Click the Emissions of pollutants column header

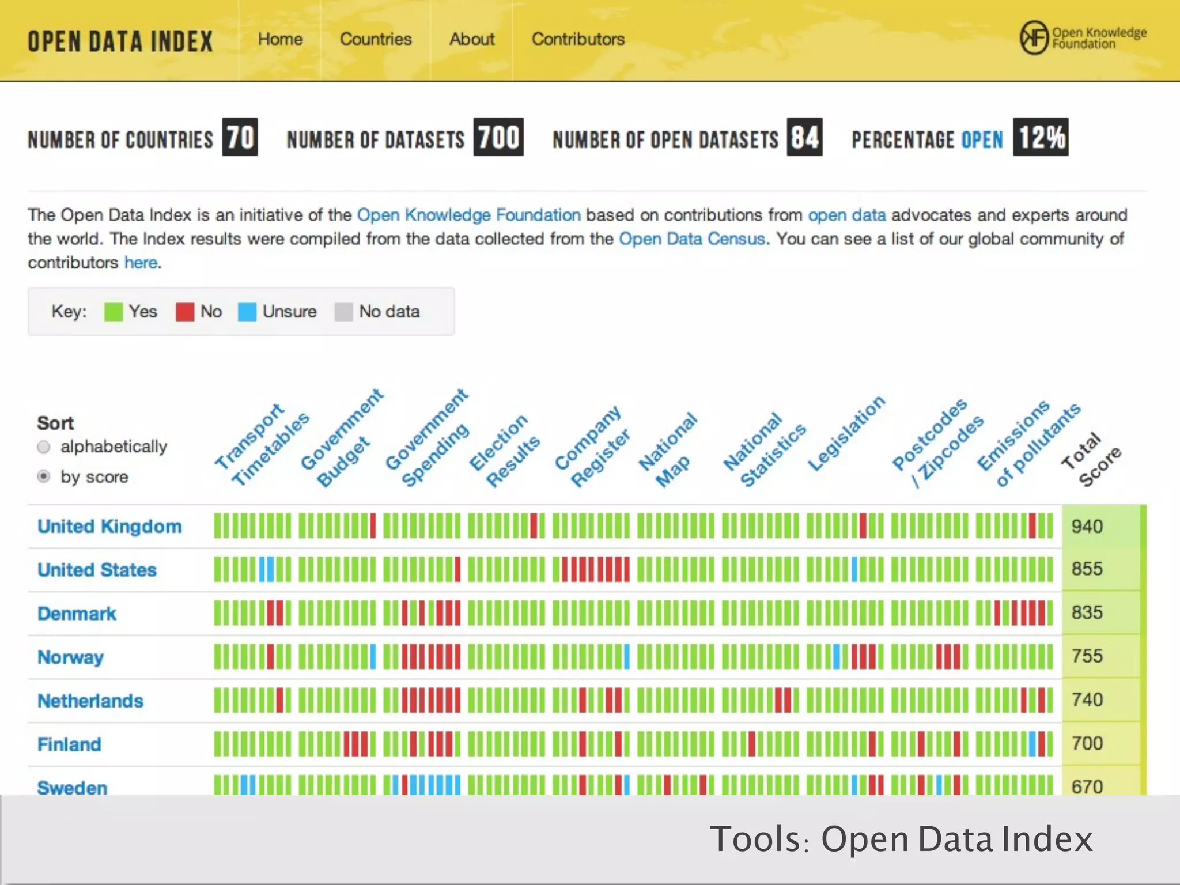1028,444
